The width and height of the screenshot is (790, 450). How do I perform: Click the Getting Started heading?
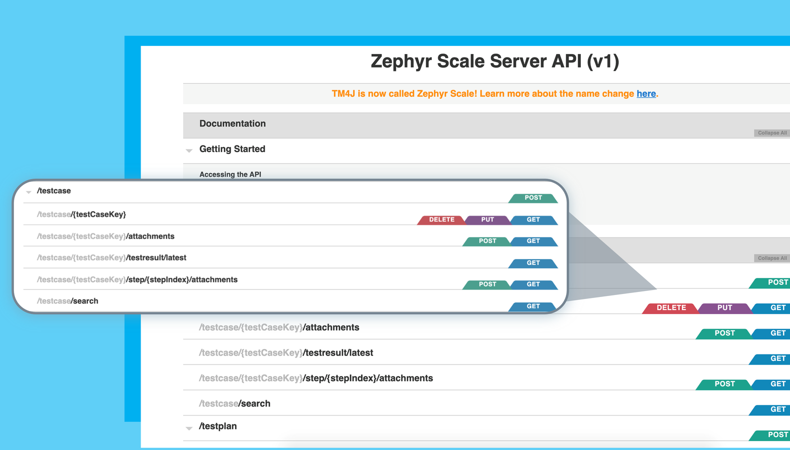pyautogui.click(x=232, y=149)
